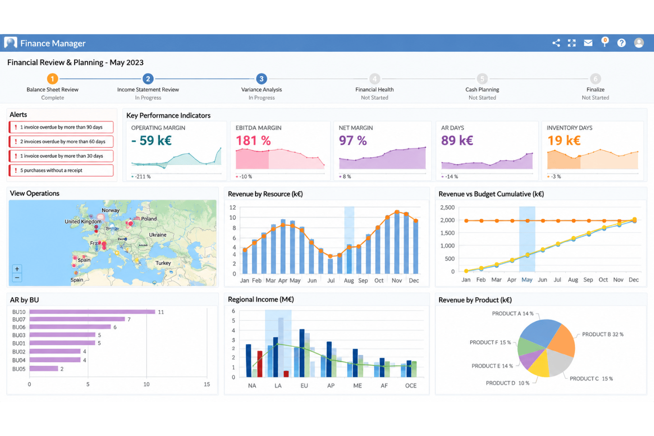
Task: Open the EBITDA Margin KPI card
Action: (280, 151)
